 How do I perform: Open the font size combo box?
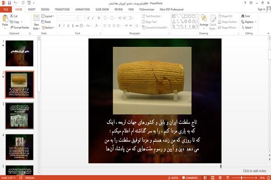tap(82, 18)
